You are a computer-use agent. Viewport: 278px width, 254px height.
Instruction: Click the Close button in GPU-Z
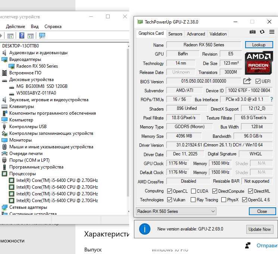262,211
